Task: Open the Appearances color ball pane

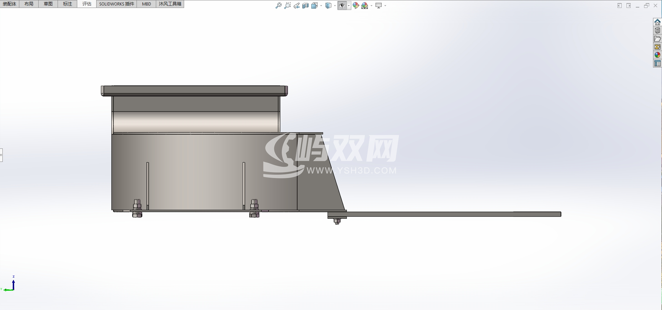Action: click(x=657, y=55)
